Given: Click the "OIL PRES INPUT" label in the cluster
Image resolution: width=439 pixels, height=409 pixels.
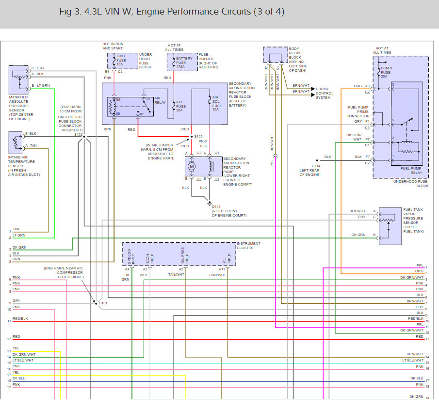Looking at the screenshot, I should click(x=185, y=255).
